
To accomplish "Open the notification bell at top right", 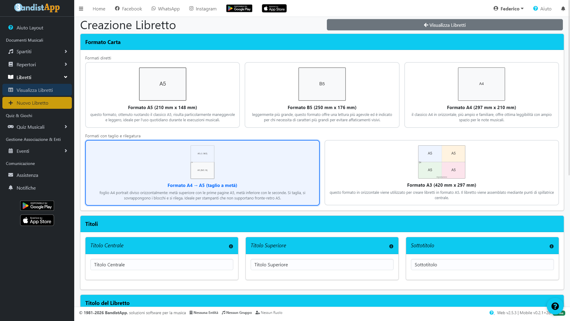I will point(563,9).
